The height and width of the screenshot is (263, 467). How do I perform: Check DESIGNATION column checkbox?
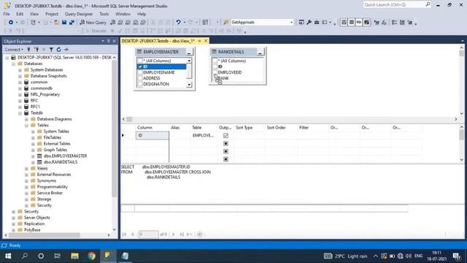pos(139,84)
